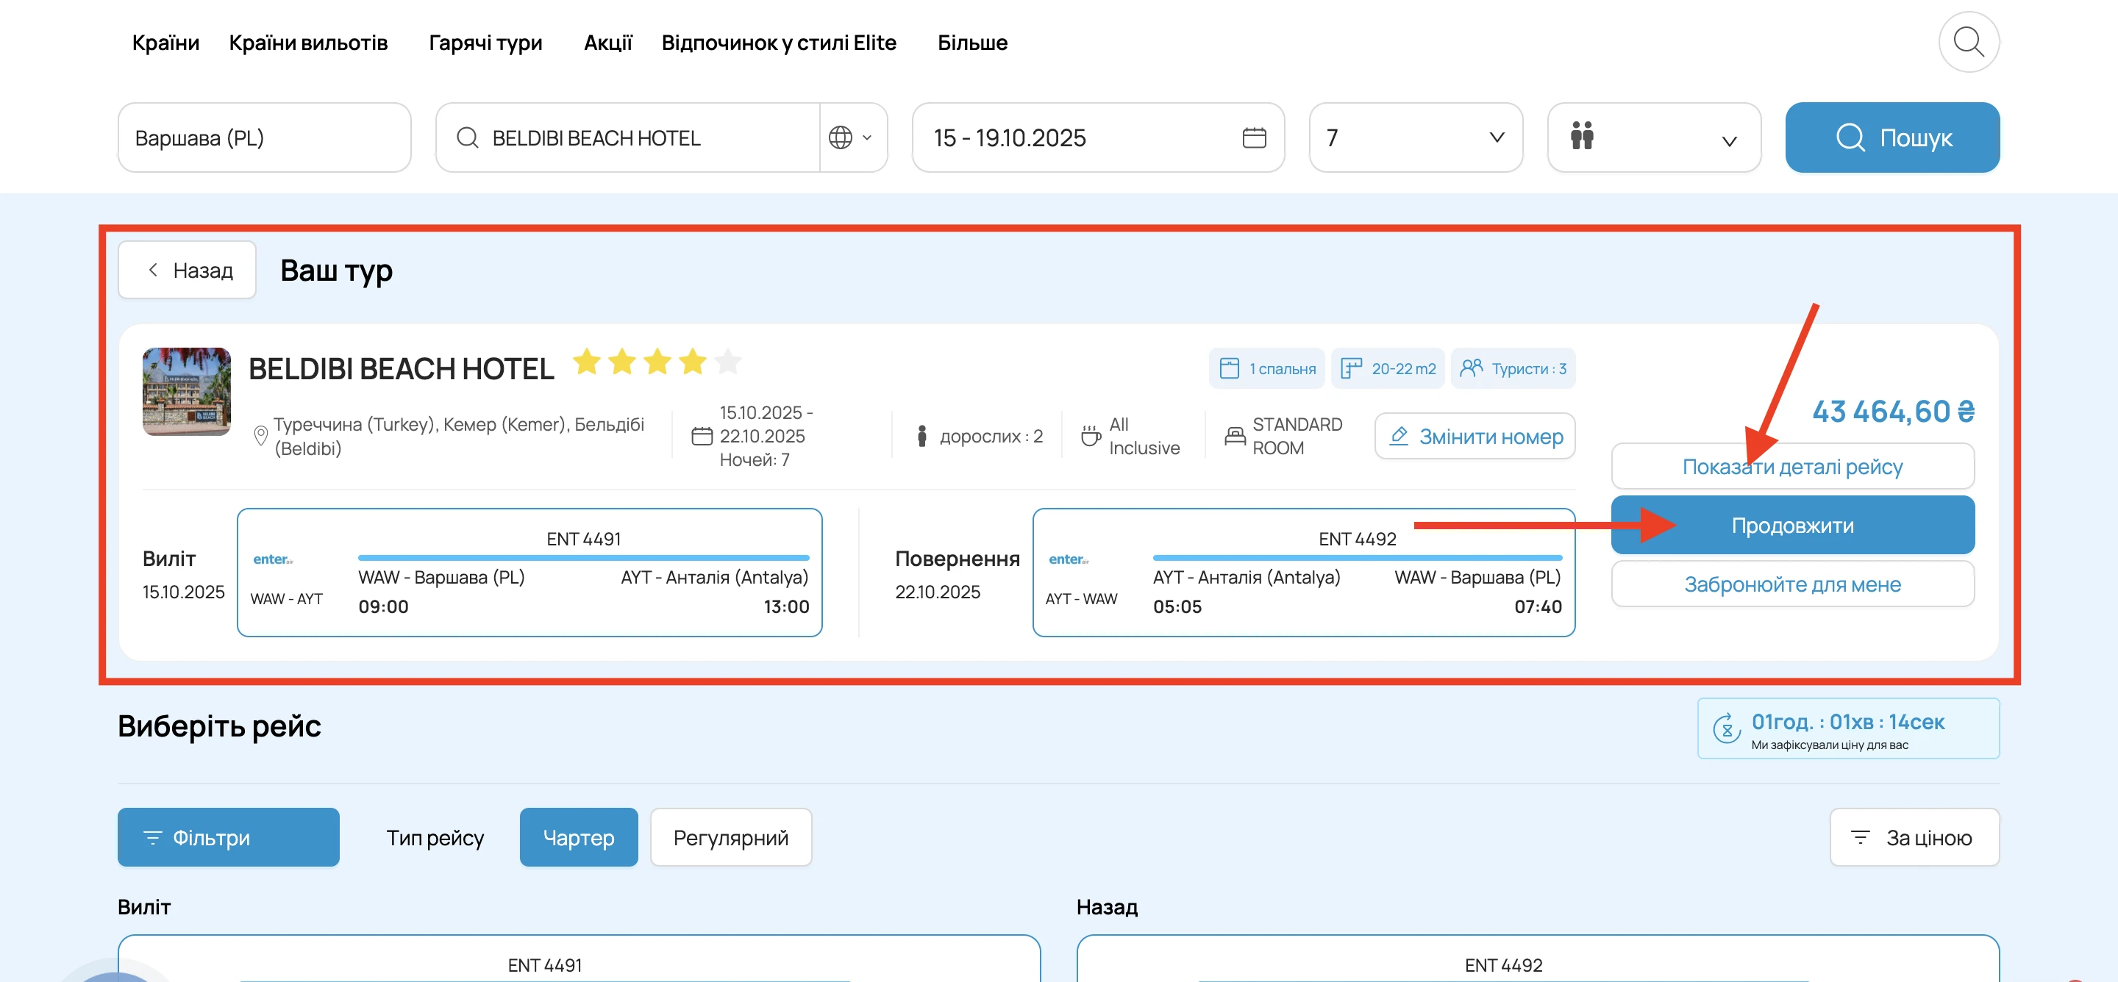Screen dimensions: 2118x982
Task: Click the calendar icon beside tour dates
Action: (702, 436)
